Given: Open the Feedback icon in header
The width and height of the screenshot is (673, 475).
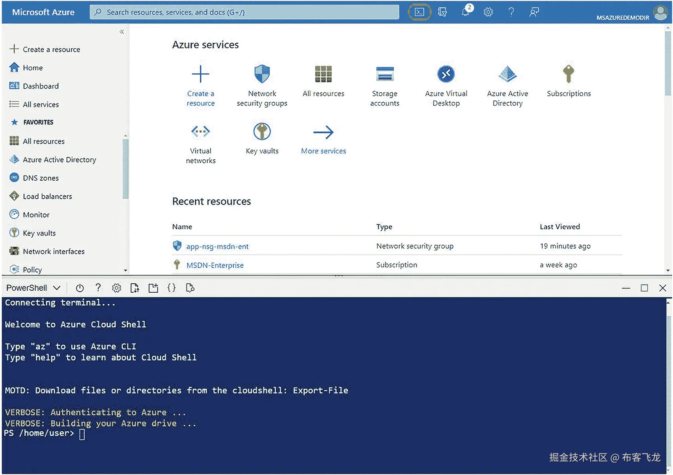Looking at the screenshot, I should point(534,12).
